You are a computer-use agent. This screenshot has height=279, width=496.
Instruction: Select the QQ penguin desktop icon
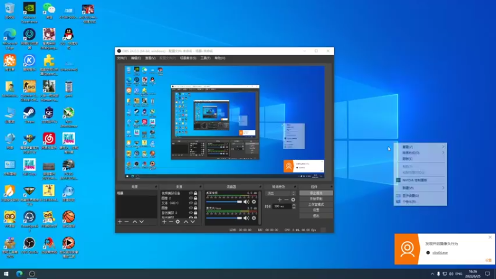pyautogui.click(x=69, y=38)
